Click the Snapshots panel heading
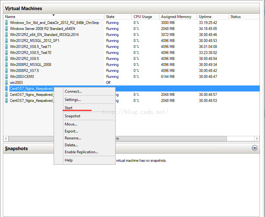Screen dimensions: 265x217 pos(16,149)
